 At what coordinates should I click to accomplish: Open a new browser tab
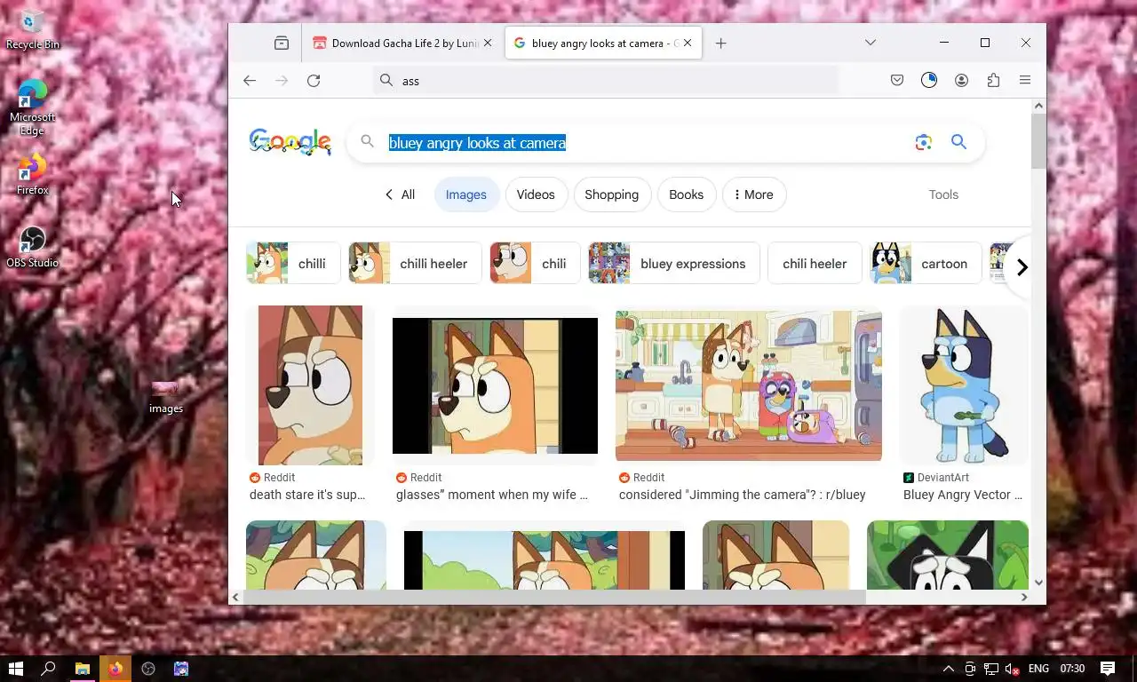pos(720,43)
